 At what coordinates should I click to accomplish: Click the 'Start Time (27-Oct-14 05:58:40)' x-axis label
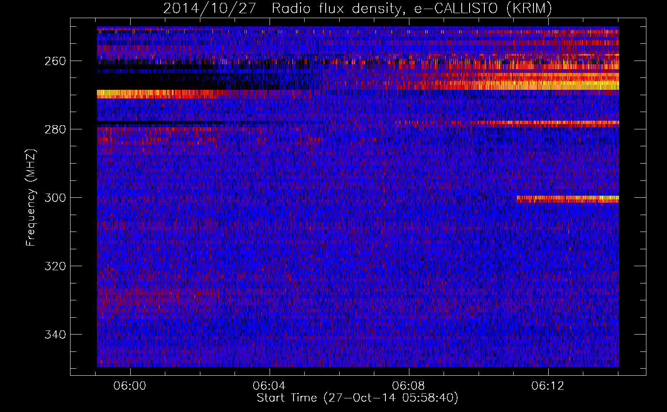pyautogui.click(x=357, y=398)
